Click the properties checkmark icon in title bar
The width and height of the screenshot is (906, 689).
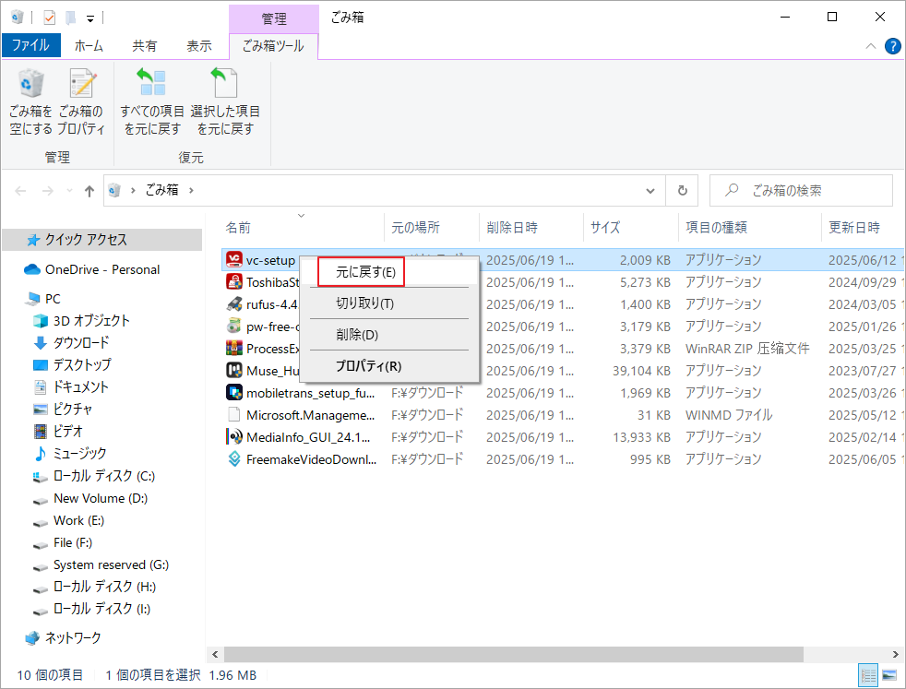pyautogui.click(x=50, y=18)
